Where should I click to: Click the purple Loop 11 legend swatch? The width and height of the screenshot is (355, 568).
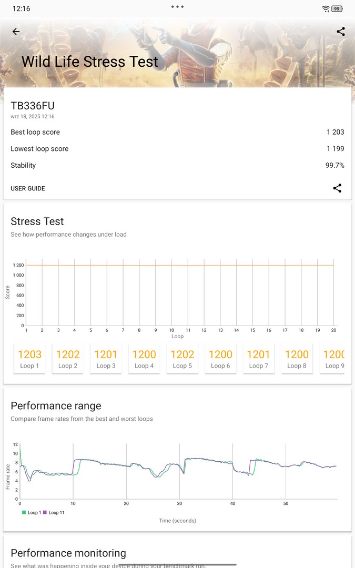pos(45,512)
